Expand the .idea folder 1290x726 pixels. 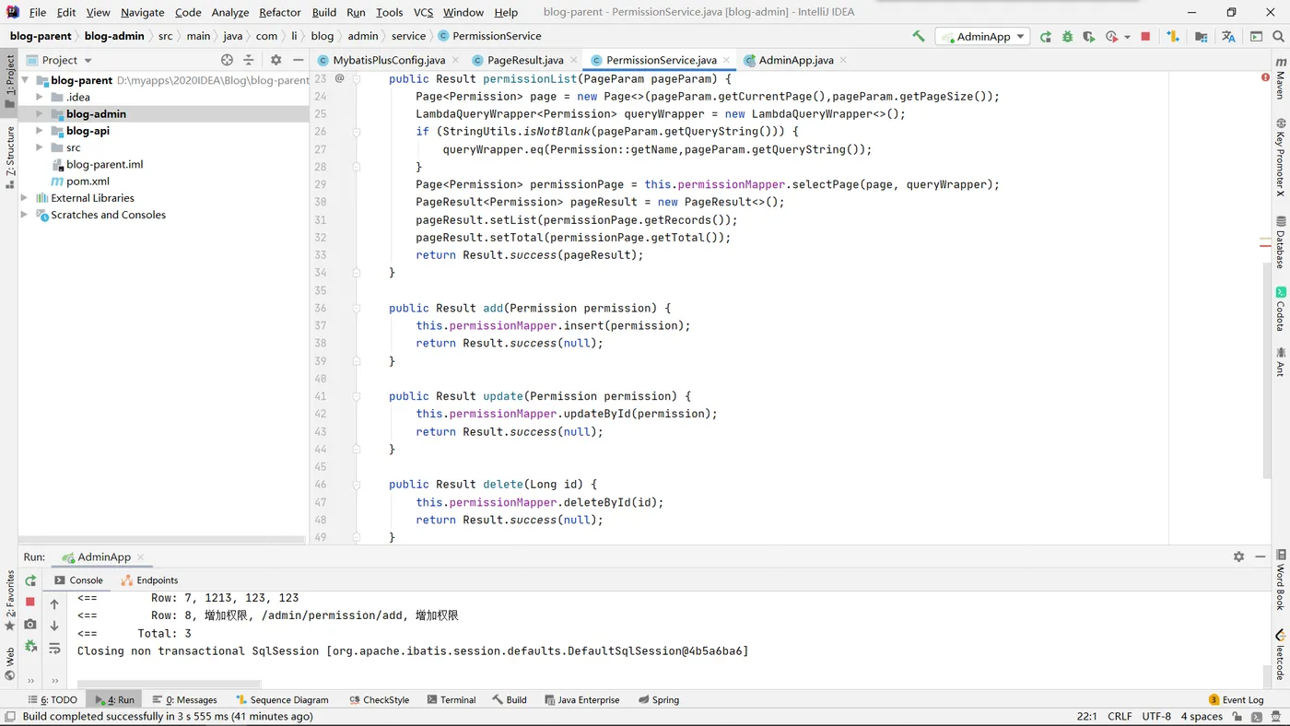[40, 97]
